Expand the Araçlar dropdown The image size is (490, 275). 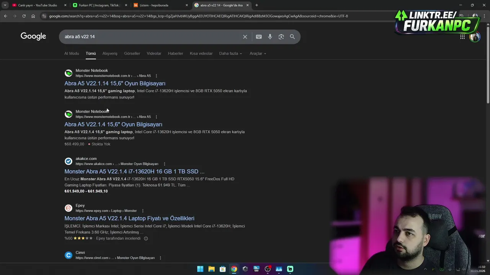(x=258, y=53)
